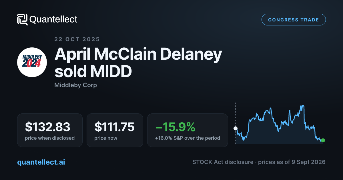Click the sold MIDD ticker text
The width and height of the screenshot is (343, 180).
coord(93,71)
